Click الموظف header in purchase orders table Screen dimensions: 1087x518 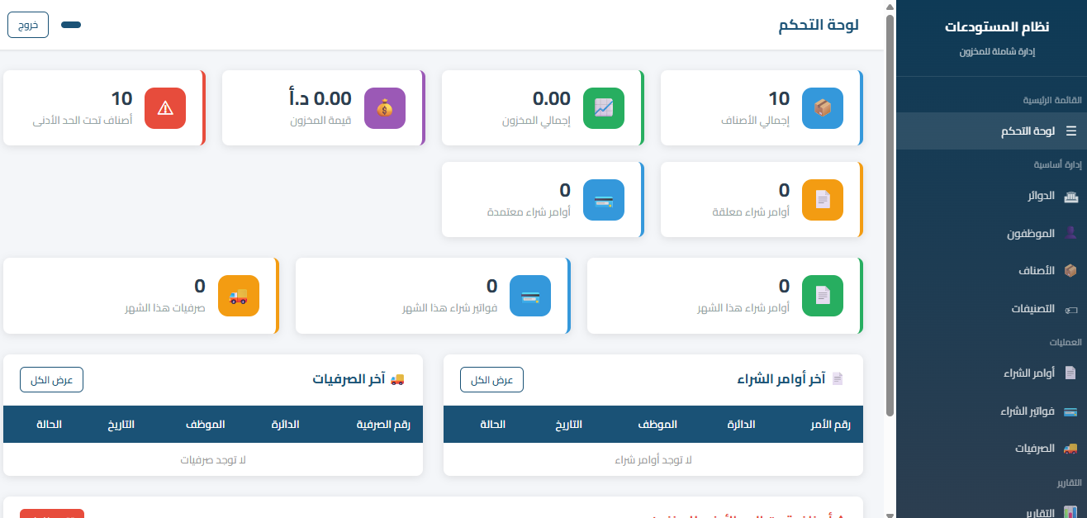pyautogui.click(x=657, y=424)
